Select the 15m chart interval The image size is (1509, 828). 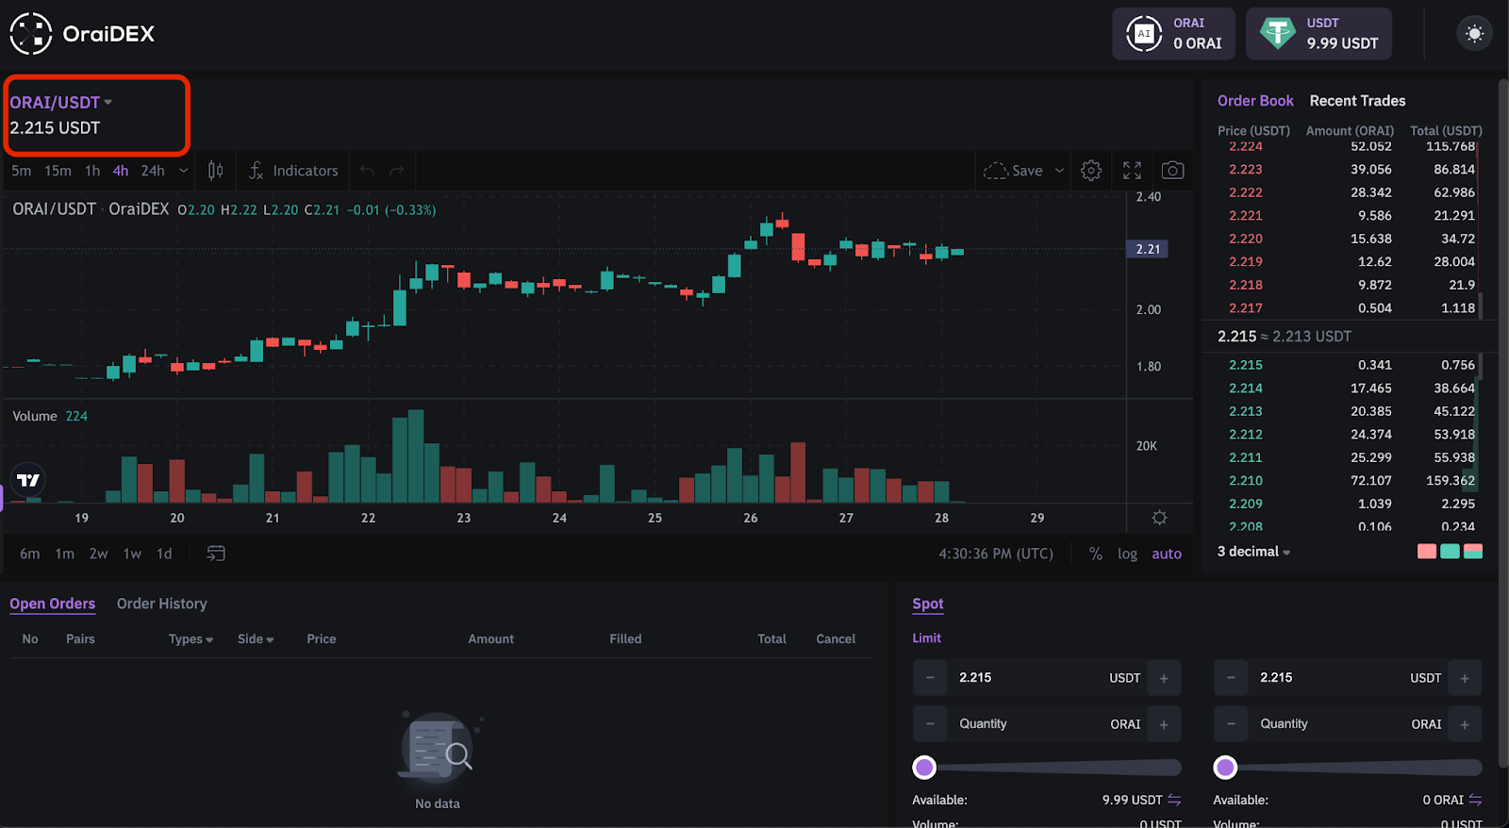(x=58, y=171)
